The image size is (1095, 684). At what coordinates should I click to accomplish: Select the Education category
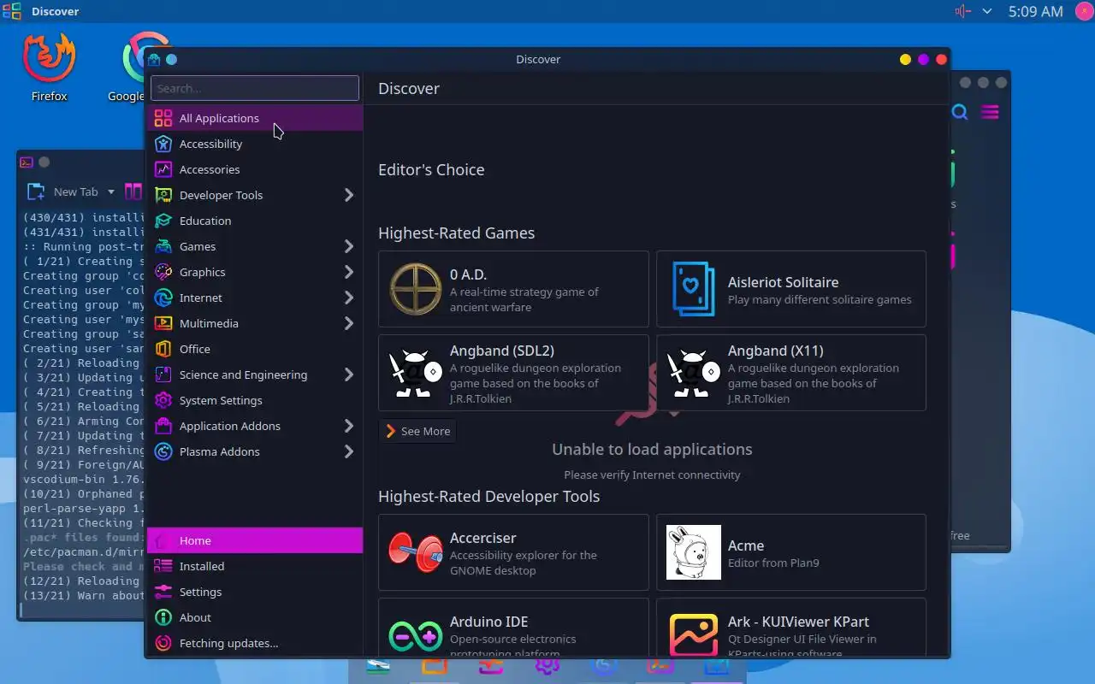point(255,221)
